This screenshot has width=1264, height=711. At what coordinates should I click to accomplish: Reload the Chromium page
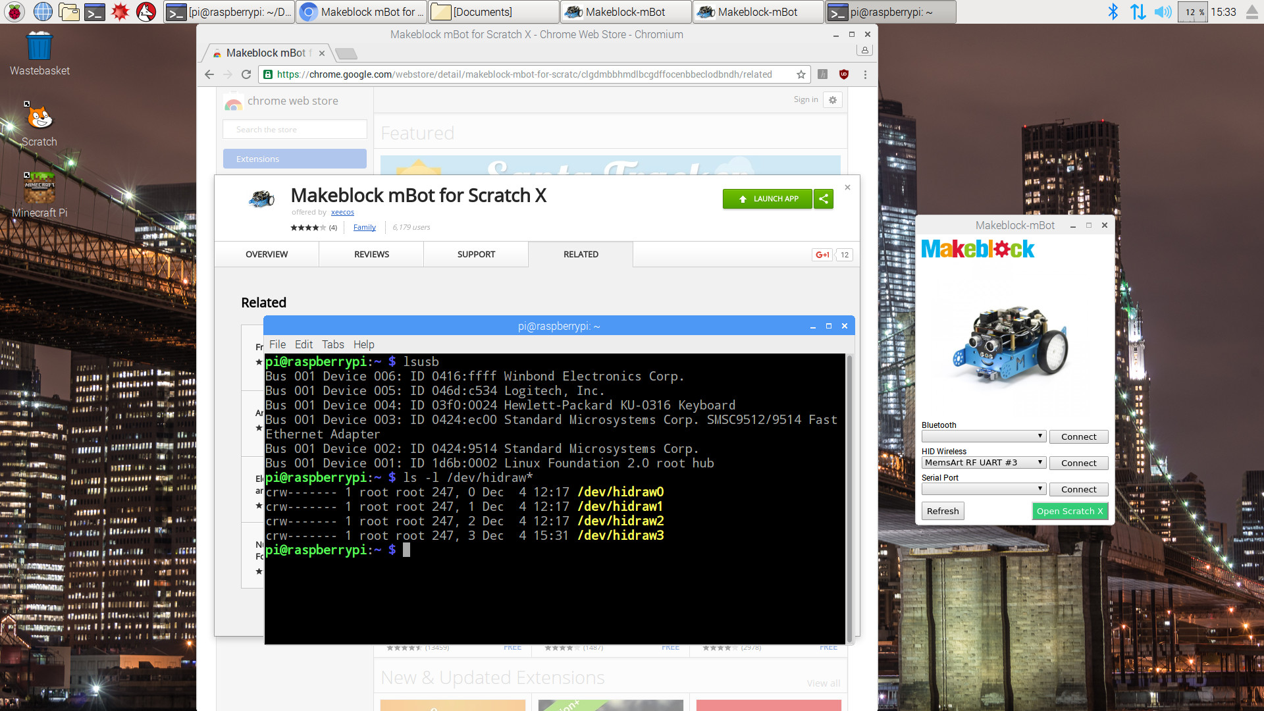pyautogui.click(x=246, y=74)
